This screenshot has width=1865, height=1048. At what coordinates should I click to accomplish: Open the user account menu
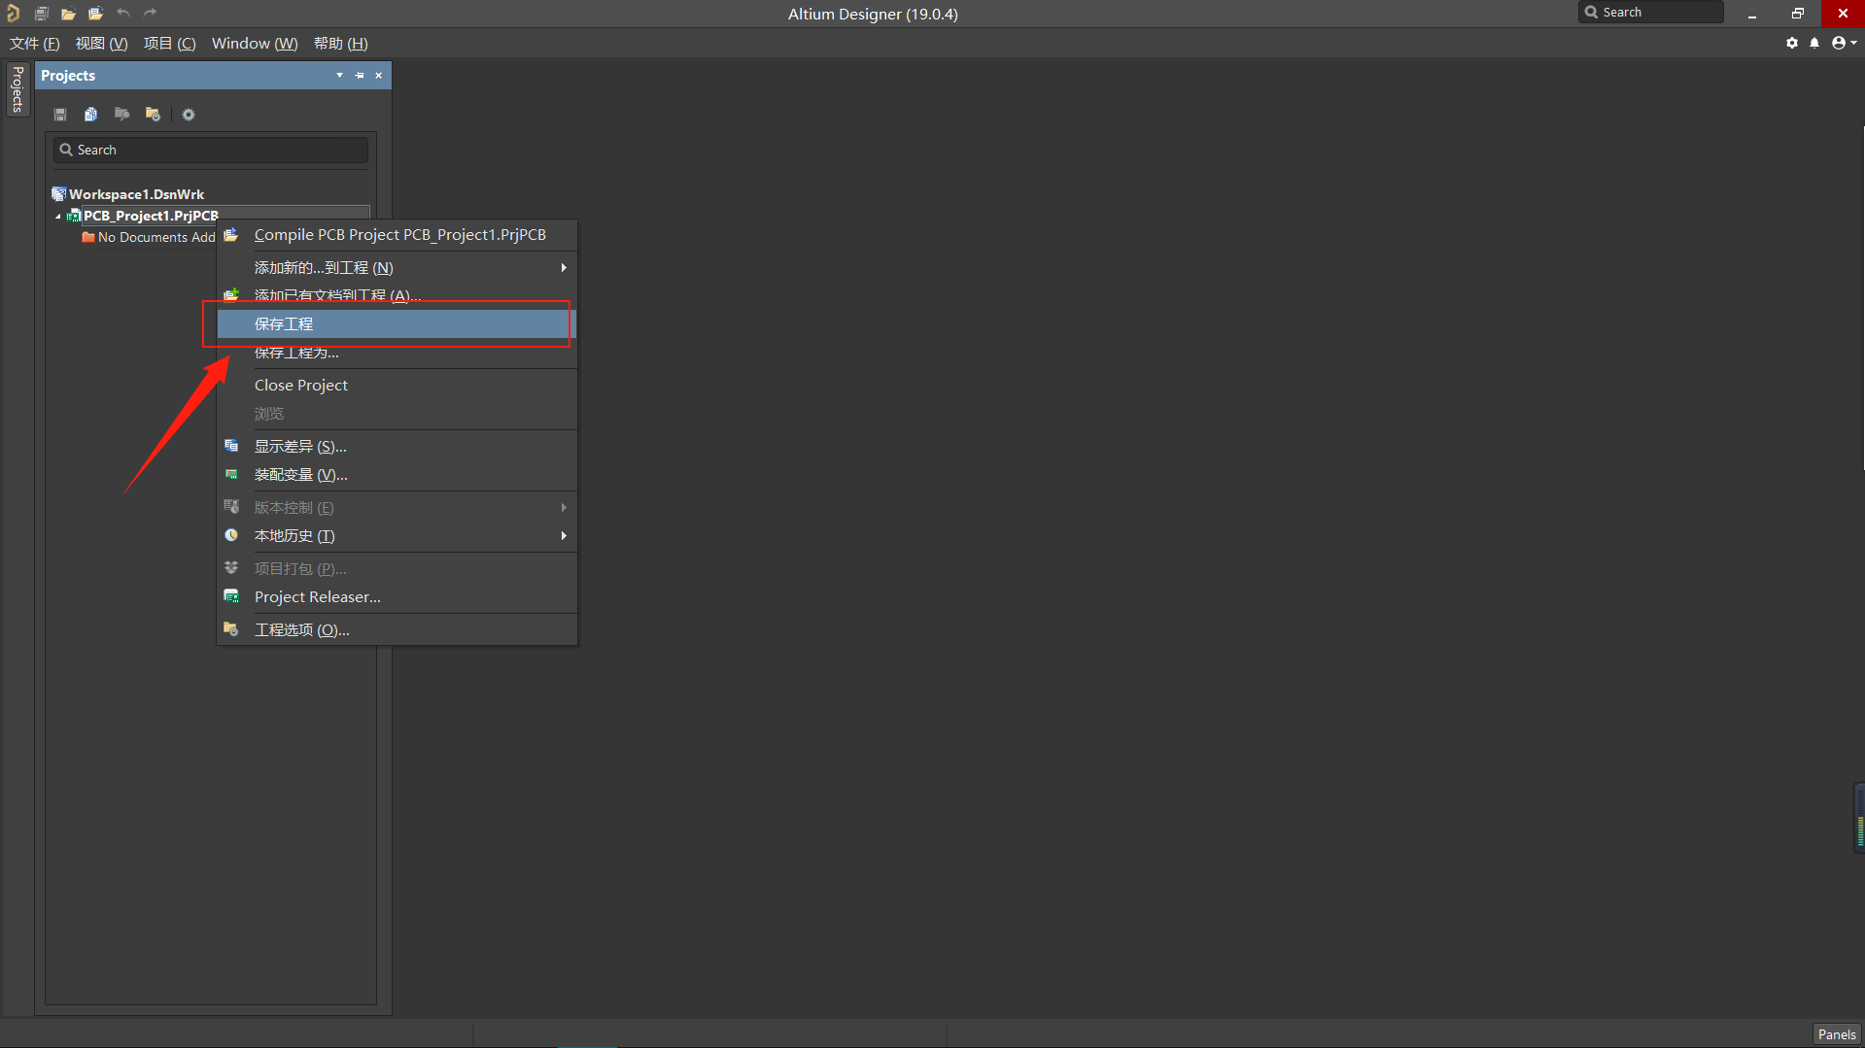coord(1844,43)
